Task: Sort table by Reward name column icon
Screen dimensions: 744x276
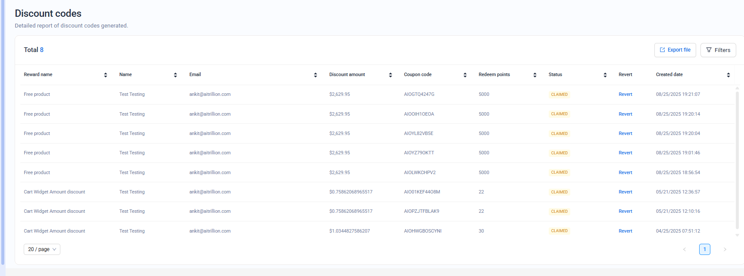Action: click(x=106, y=75)
